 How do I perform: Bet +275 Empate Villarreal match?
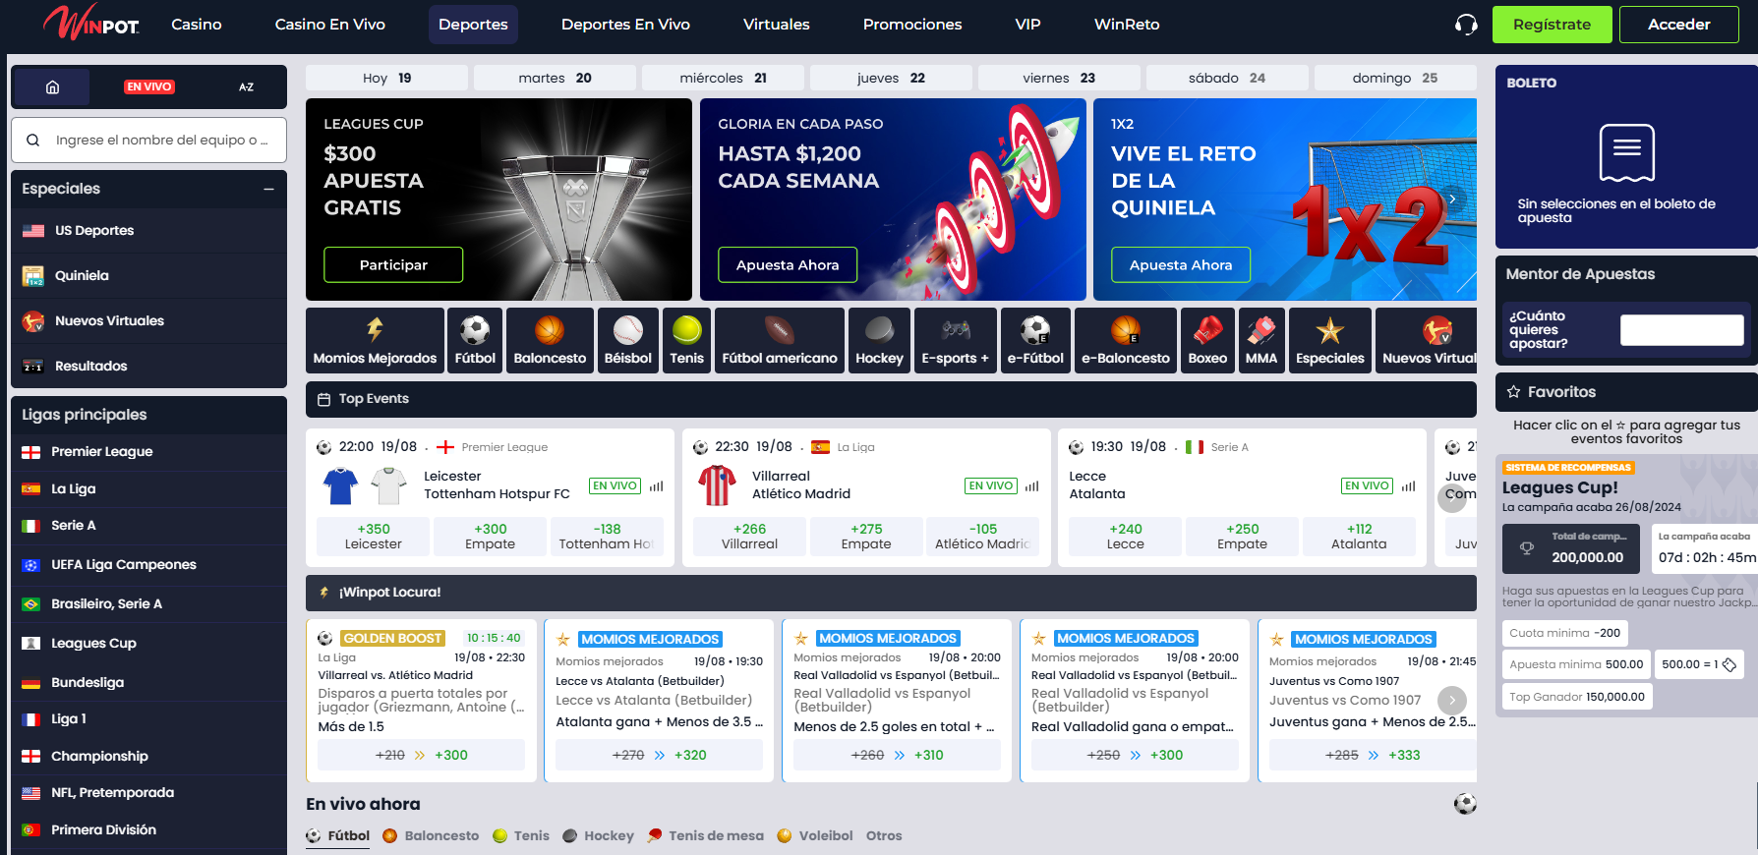click(866, 537)
